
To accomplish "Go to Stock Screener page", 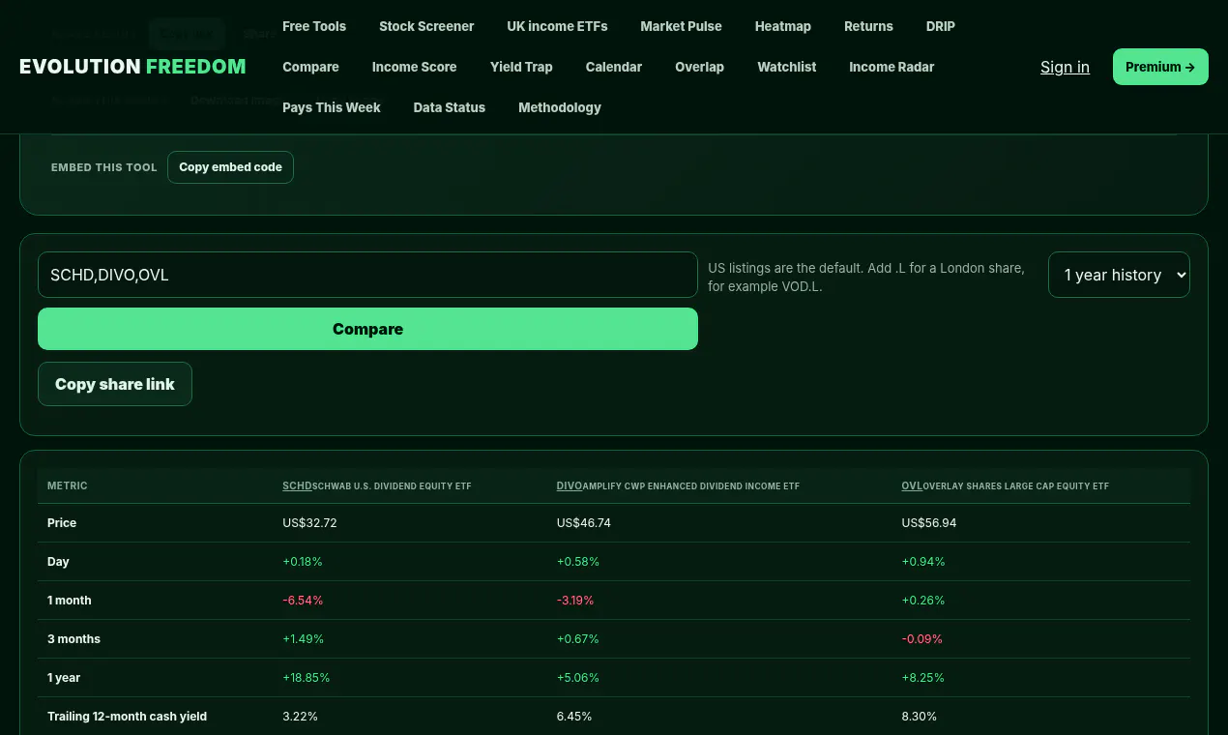I will [x=426, y=26].
